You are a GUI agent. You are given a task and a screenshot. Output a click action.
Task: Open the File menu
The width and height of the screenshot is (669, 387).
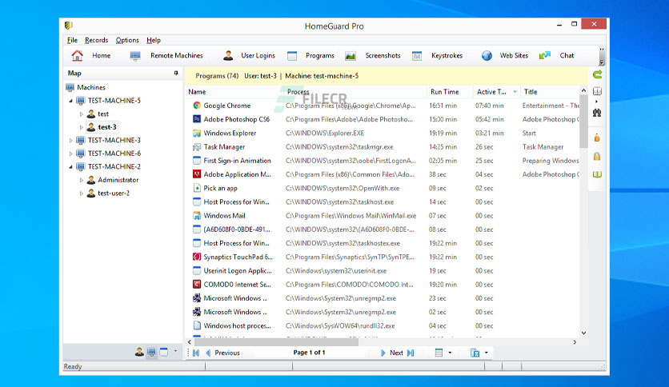[72, 40]
